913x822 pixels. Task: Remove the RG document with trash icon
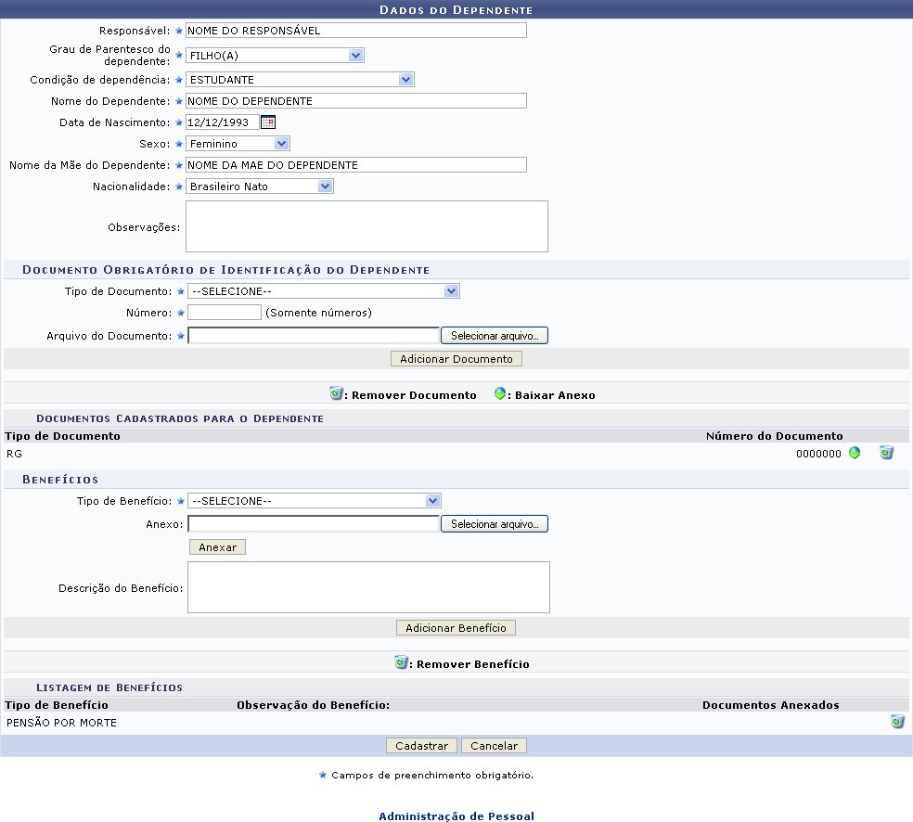(x=886, y=454)
